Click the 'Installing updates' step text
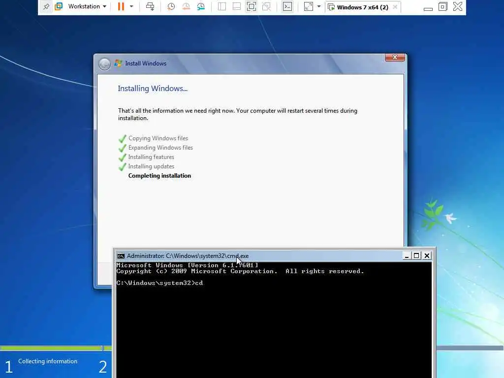The image size is (504, 378). (151, 166)
